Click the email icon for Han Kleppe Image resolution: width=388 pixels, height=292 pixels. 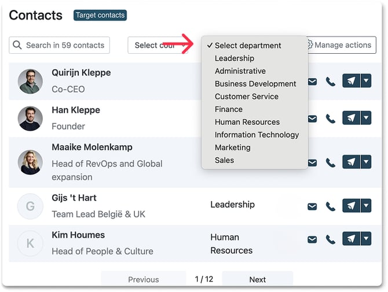tap(312, 119)
